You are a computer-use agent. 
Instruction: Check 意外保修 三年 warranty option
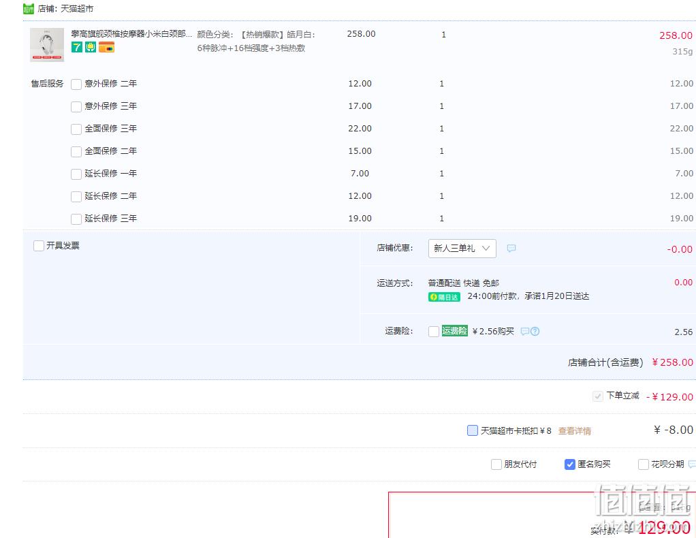(76, 107)
